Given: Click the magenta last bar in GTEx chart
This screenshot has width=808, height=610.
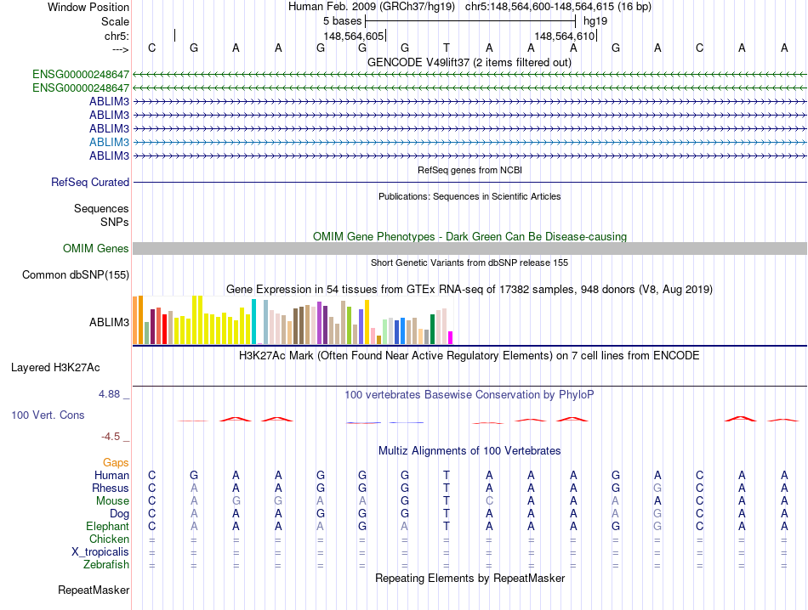Looking at the screenshot, I should pos(450,337).
